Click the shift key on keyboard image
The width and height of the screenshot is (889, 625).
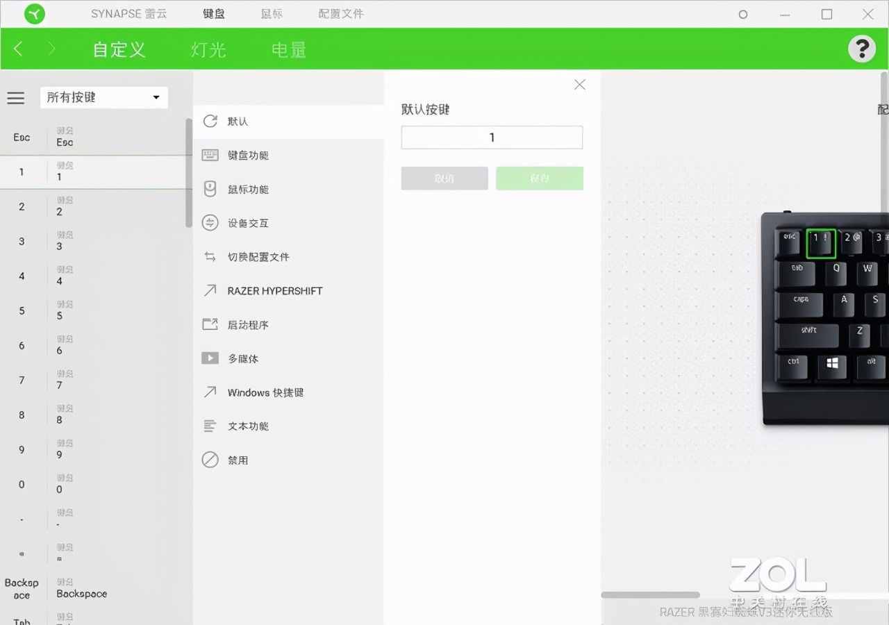(808, 335)
